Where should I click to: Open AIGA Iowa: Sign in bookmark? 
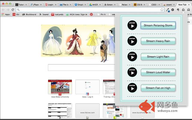(77, 14)
